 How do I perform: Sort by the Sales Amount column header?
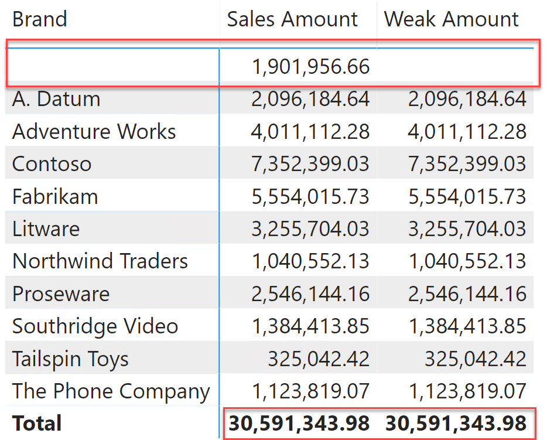point(292,19)
